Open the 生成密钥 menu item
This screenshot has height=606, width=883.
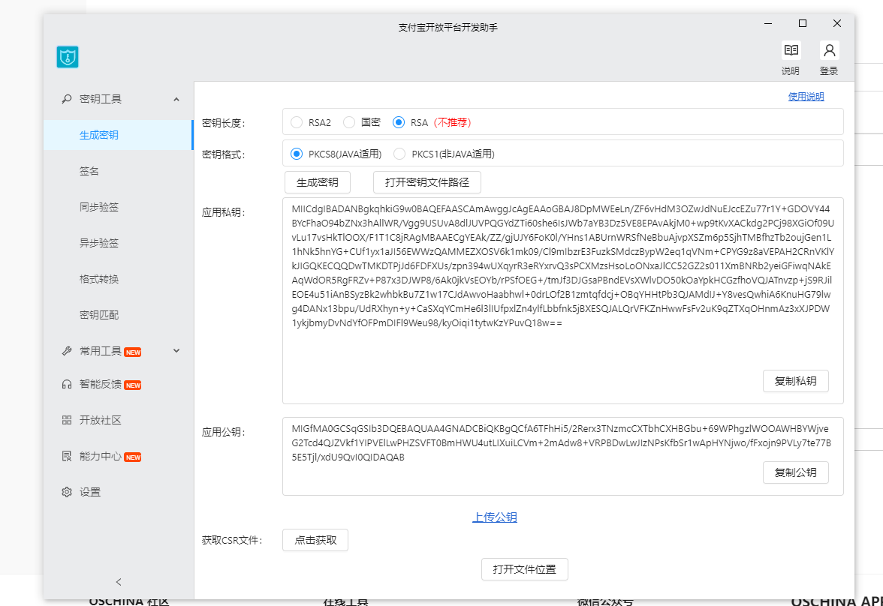(119, 135)
